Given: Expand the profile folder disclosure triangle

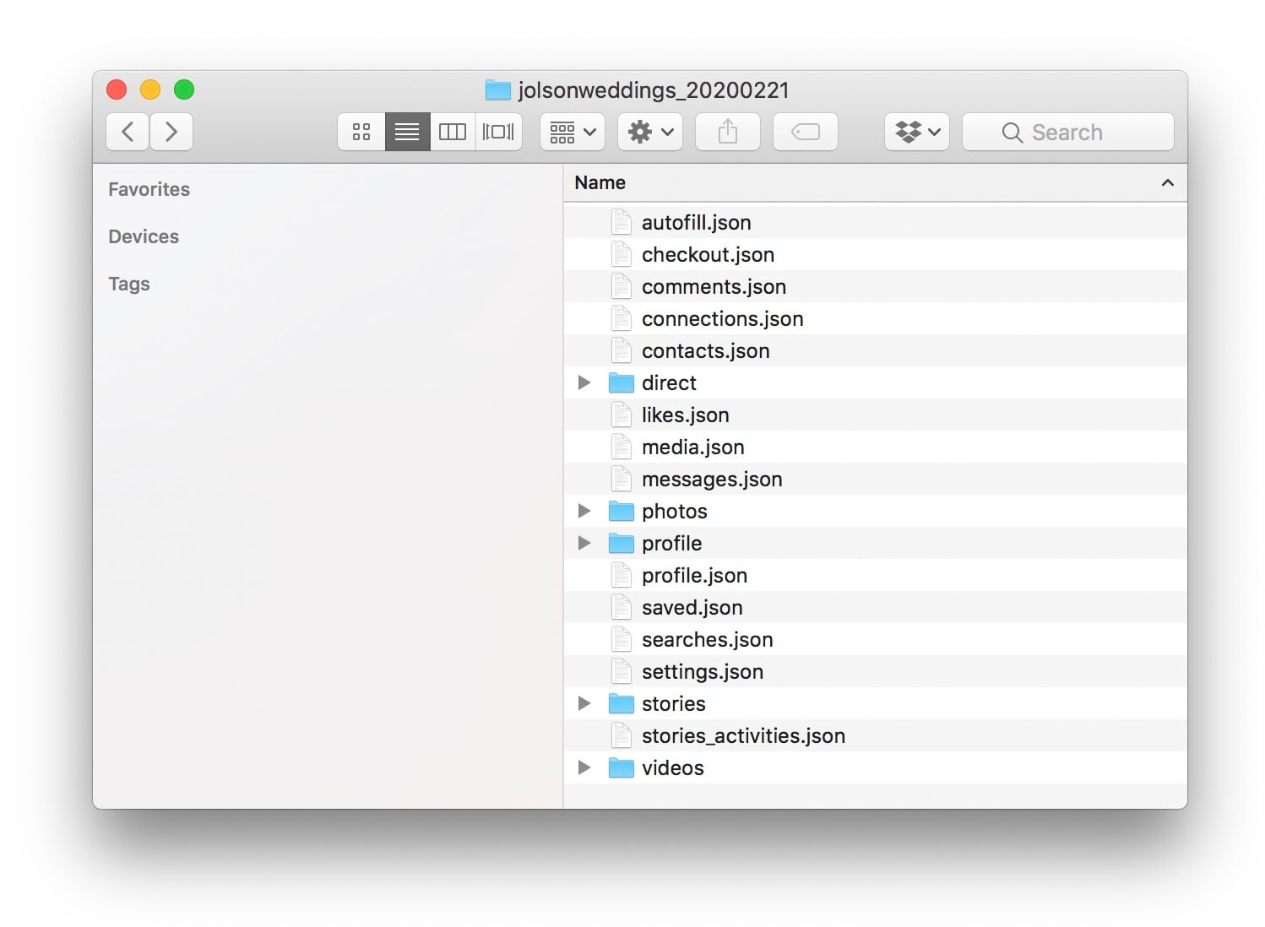Looking at the screenshot, I should click(x=584, y=543).
